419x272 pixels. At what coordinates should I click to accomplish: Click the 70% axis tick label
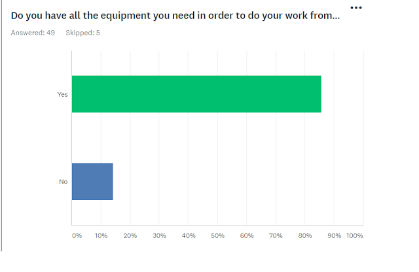coord(276,235)
